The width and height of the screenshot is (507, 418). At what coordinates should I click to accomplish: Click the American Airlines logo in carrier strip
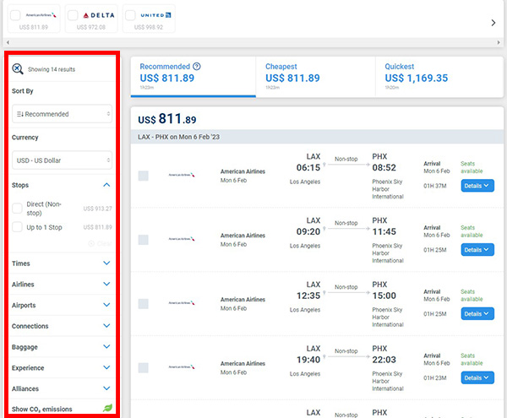coord(41,15)
